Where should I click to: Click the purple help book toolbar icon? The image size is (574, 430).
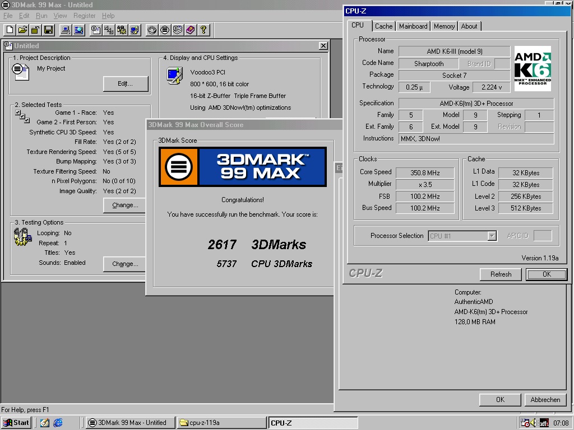pyautogui.click(x=191, y=30)
